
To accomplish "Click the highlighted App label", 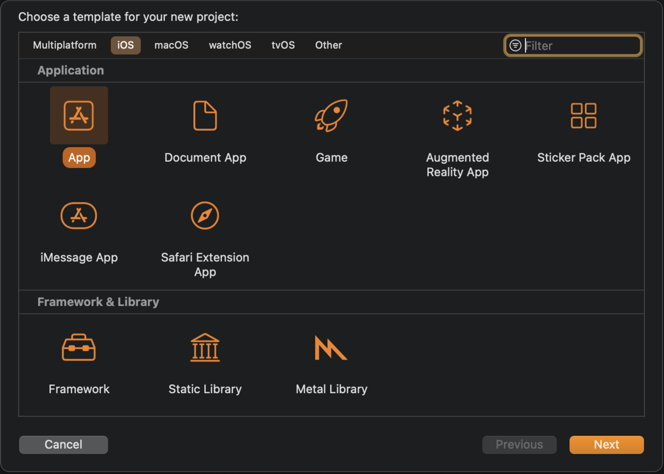I will (x=79, y=158).
